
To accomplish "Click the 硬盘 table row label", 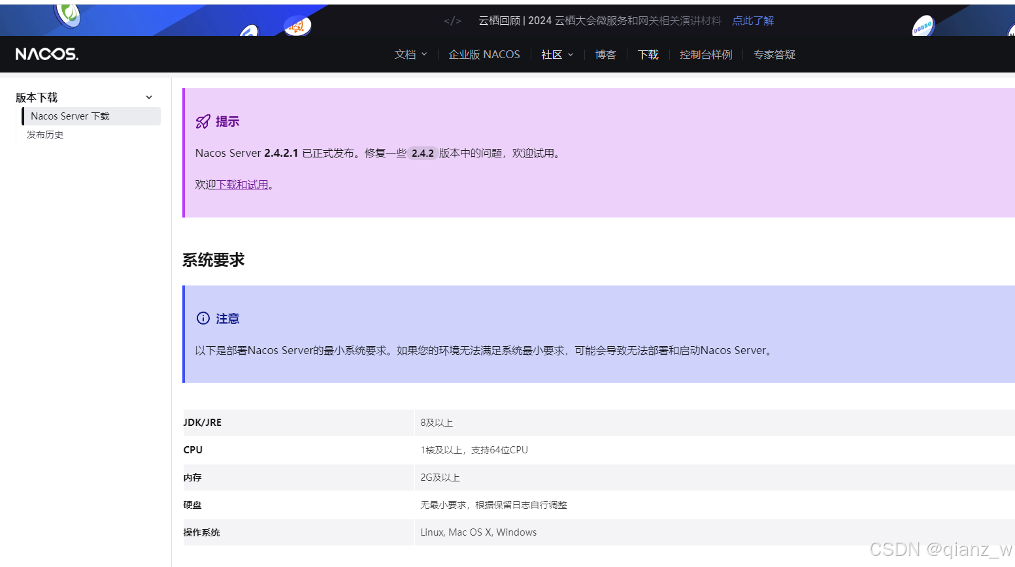I will (192, 505).
